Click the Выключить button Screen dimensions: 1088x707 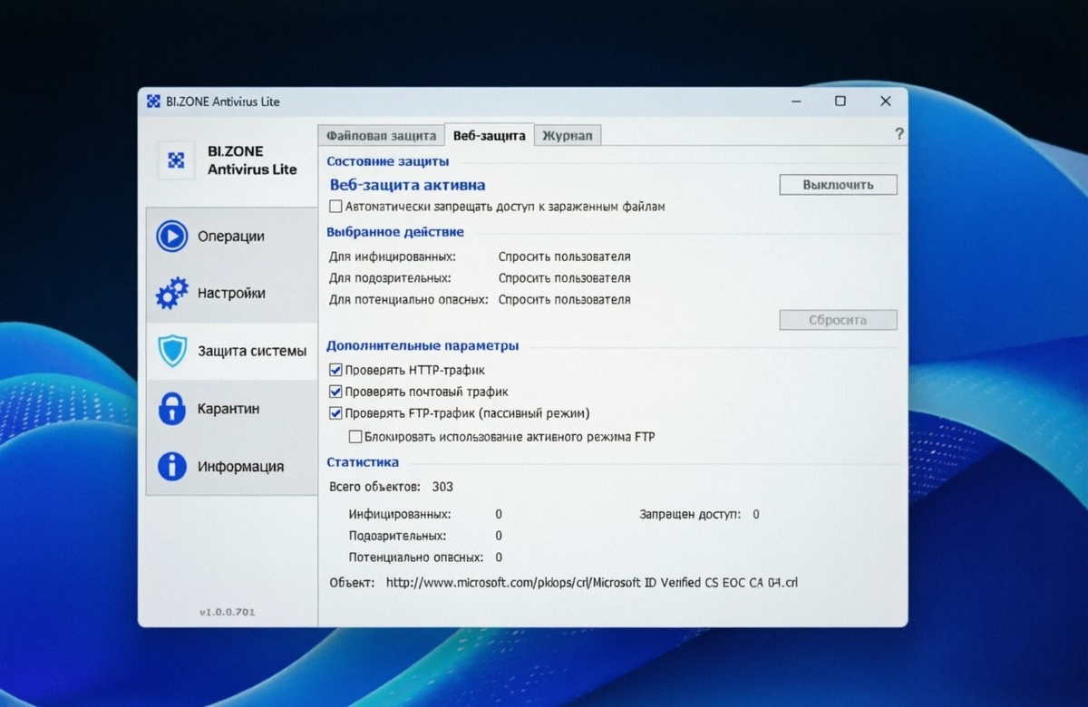[838, 185]
